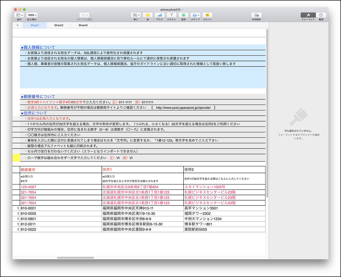Open the 150% zoom level dropdown
The height and width of the screenshot is (277, 341).
[x=32, y=15]
